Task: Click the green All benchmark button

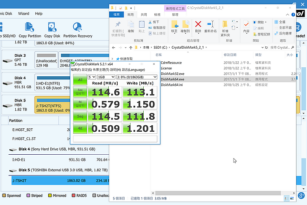Action: [x=80, y=80]
